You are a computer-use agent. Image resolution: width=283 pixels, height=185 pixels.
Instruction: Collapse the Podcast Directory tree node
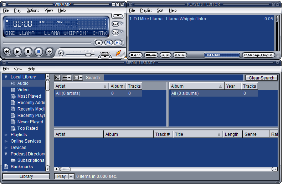6,154
